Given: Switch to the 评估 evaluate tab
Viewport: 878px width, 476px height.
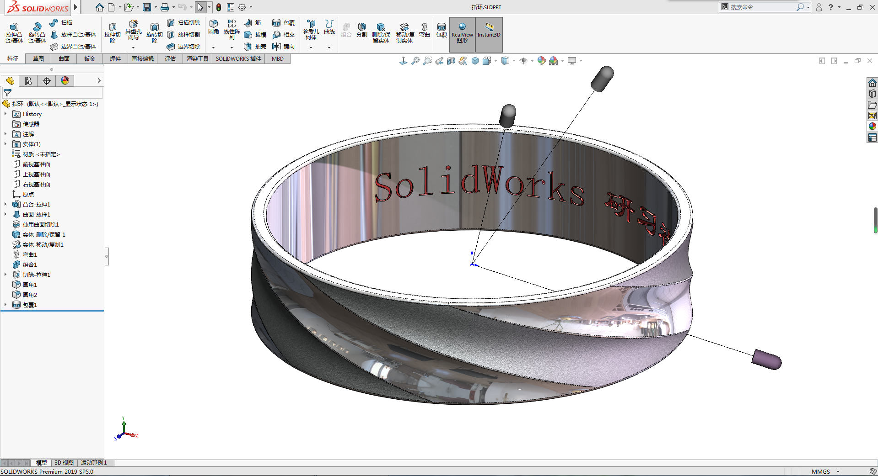Looking at the screenshot, I should (170, 58).
